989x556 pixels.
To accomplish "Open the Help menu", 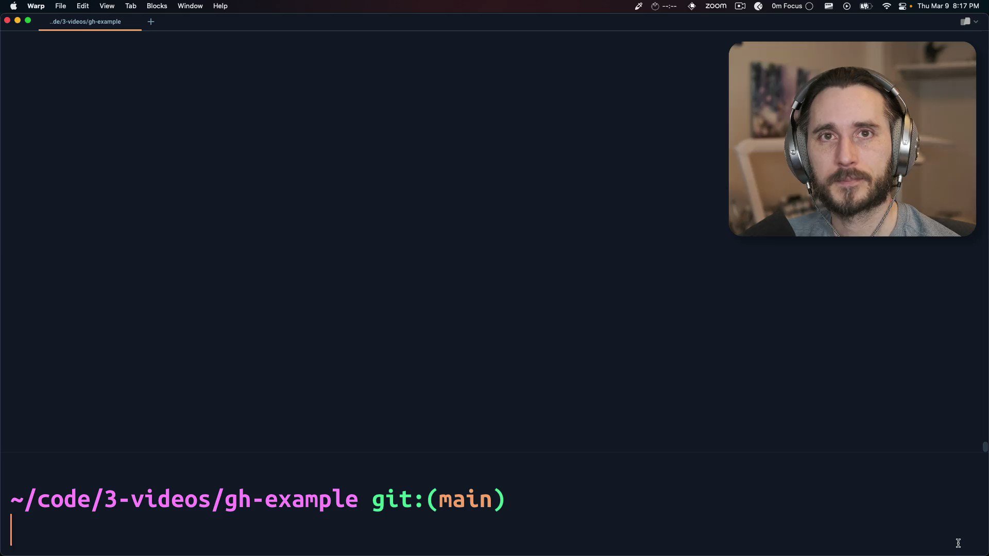I will click(x=220, y=6).
